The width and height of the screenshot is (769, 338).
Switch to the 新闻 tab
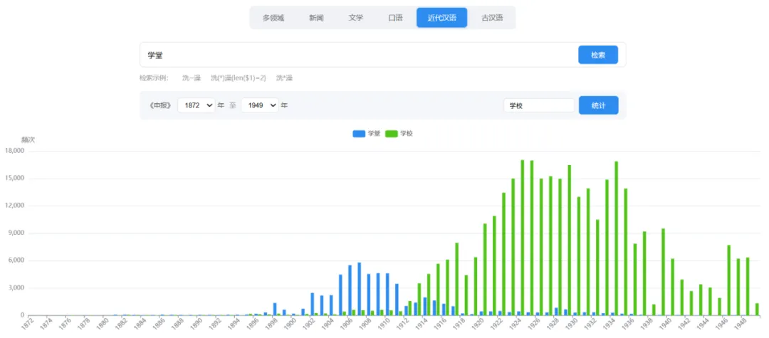point(316,18)
